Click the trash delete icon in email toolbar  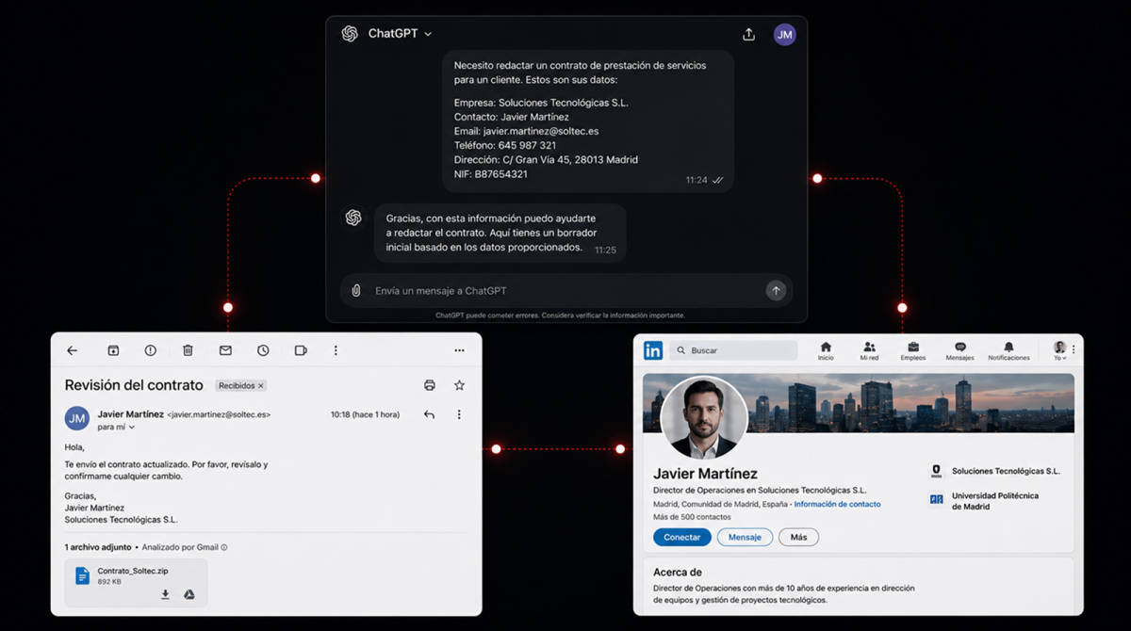(x=188, y=350)
